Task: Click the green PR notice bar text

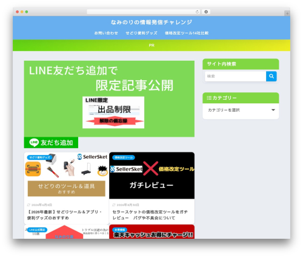Action: 151,46
